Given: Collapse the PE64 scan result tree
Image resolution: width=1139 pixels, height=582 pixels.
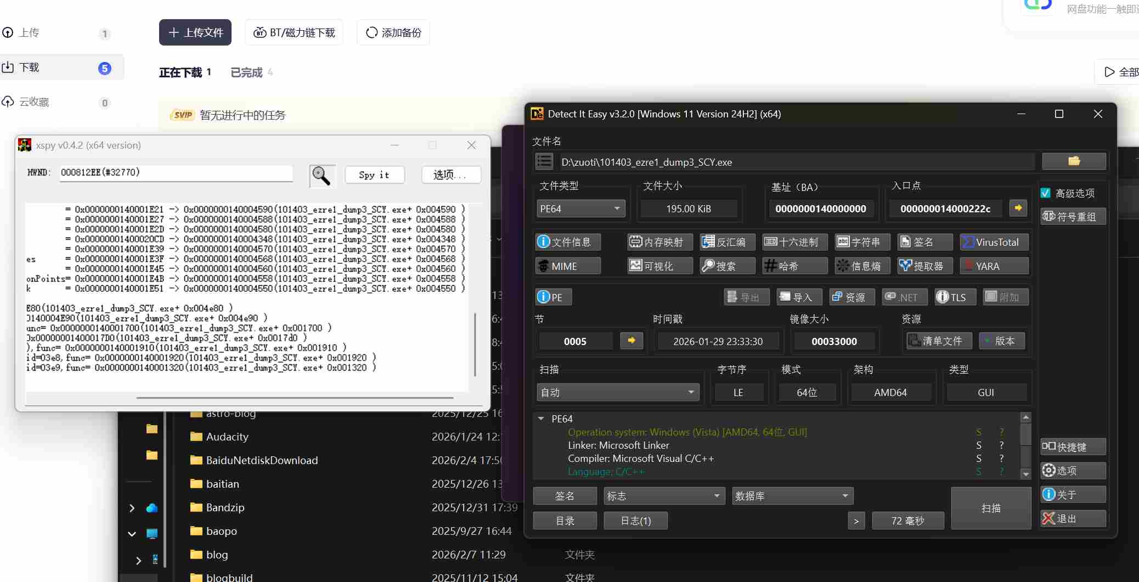Looking at the screenshot, I should point(541,419).
